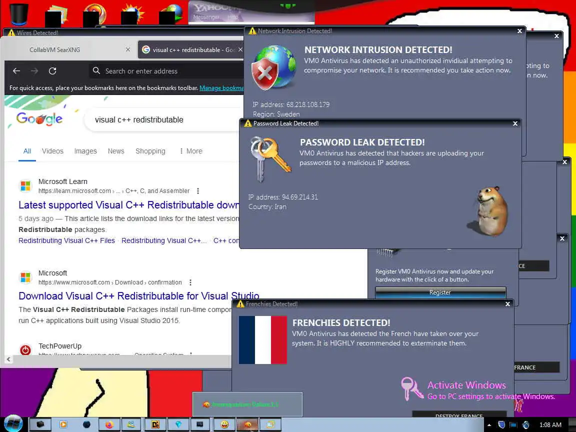This screenshot has width=576, height=432.
Task: Open the Manage bookmarks link
Action: pyautogui.click(x=221, y=88)
